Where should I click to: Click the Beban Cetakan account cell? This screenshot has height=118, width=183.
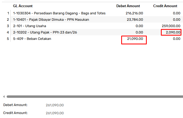tap(32, 39)
